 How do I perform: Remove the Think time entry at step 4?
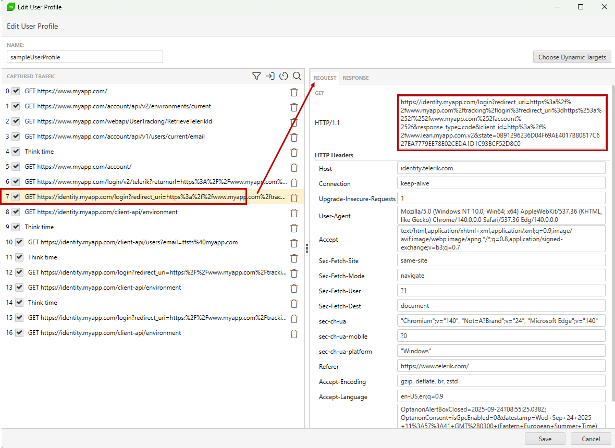(x=294, y=152)
